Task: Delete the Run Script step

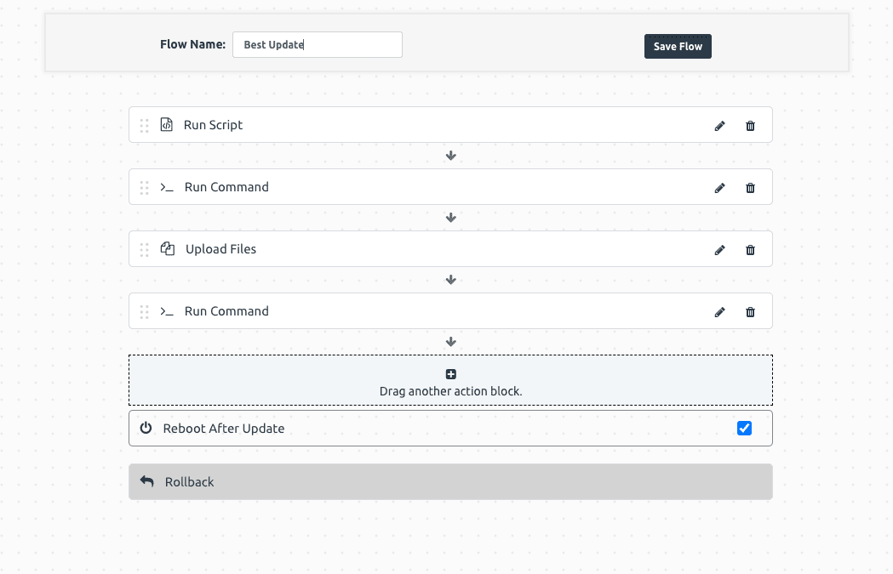Action: pyautogui.click(x=750, y=126)
